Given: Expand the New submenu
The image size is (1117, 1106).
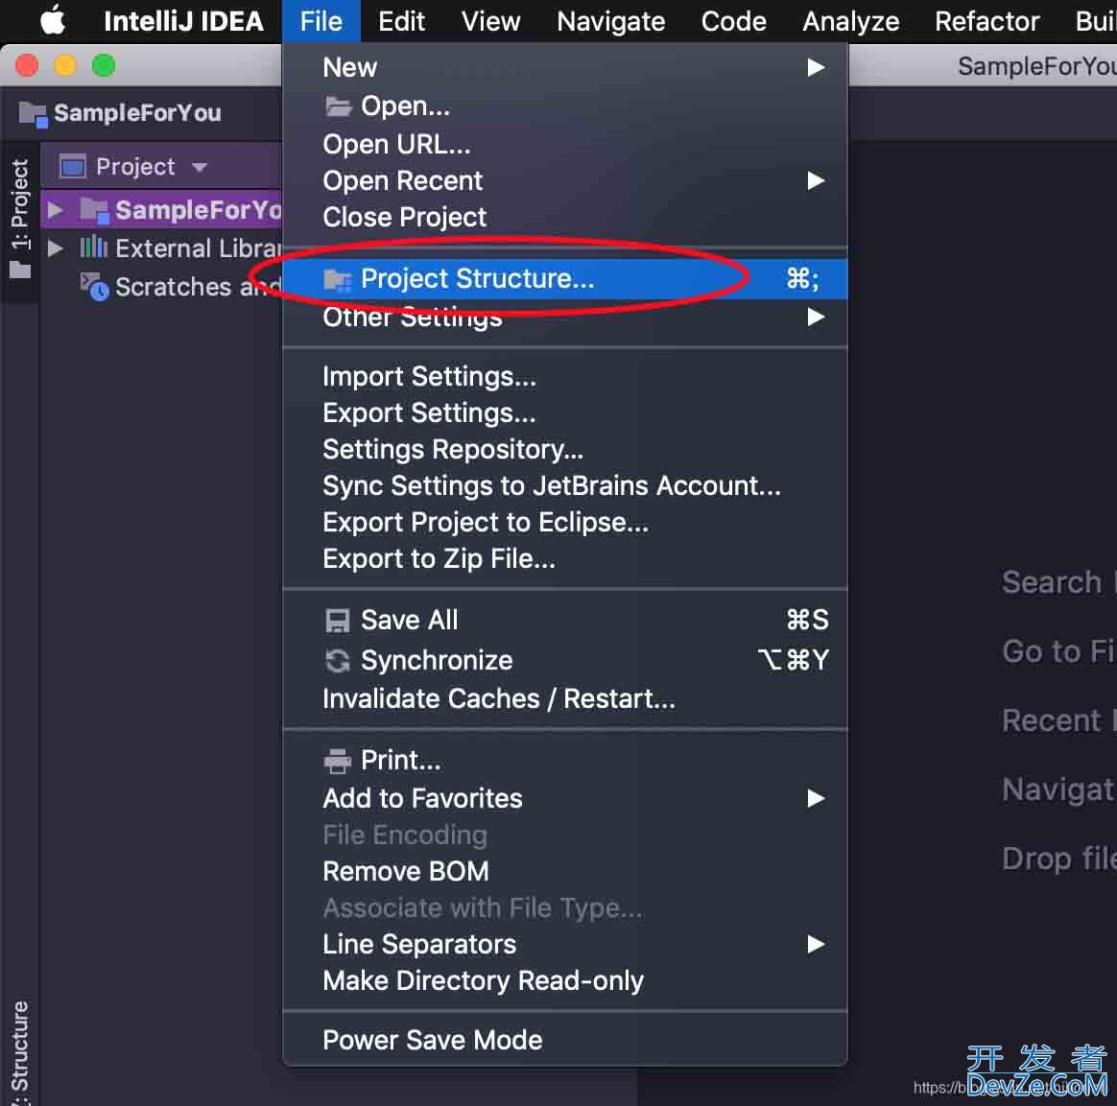Looking at the screenshot, I should tap(565, 68).
